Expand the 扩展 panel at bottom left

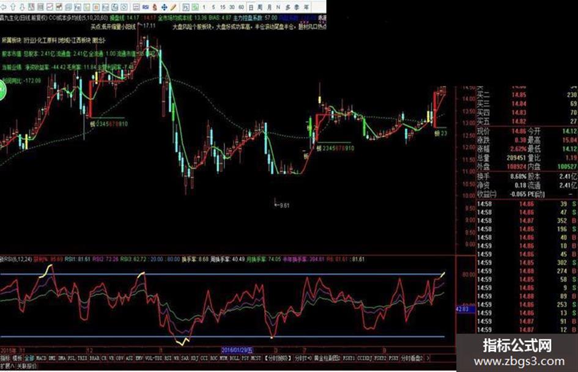tap(7, 366)
